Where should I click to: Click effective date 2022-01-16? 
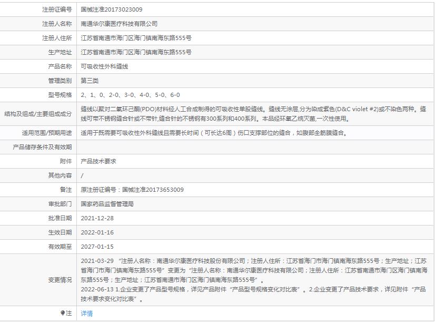pyautogui.click(x=97, y=232)
